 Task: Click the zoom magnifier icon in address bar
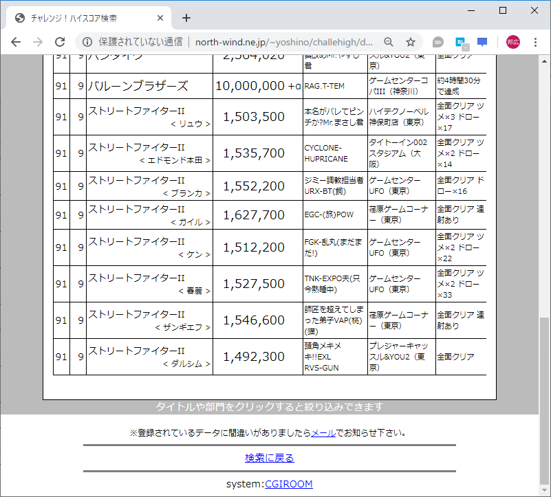coord(388,42)
